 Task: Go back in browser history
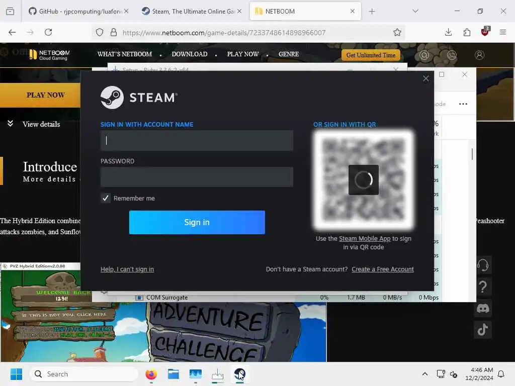point(12,32)
